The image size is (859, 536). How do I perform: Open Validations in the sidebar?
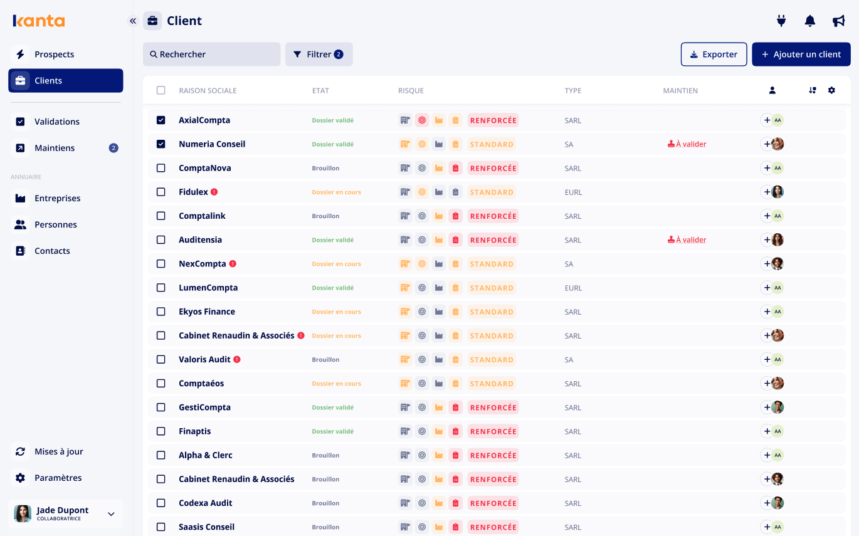[66, 122]
